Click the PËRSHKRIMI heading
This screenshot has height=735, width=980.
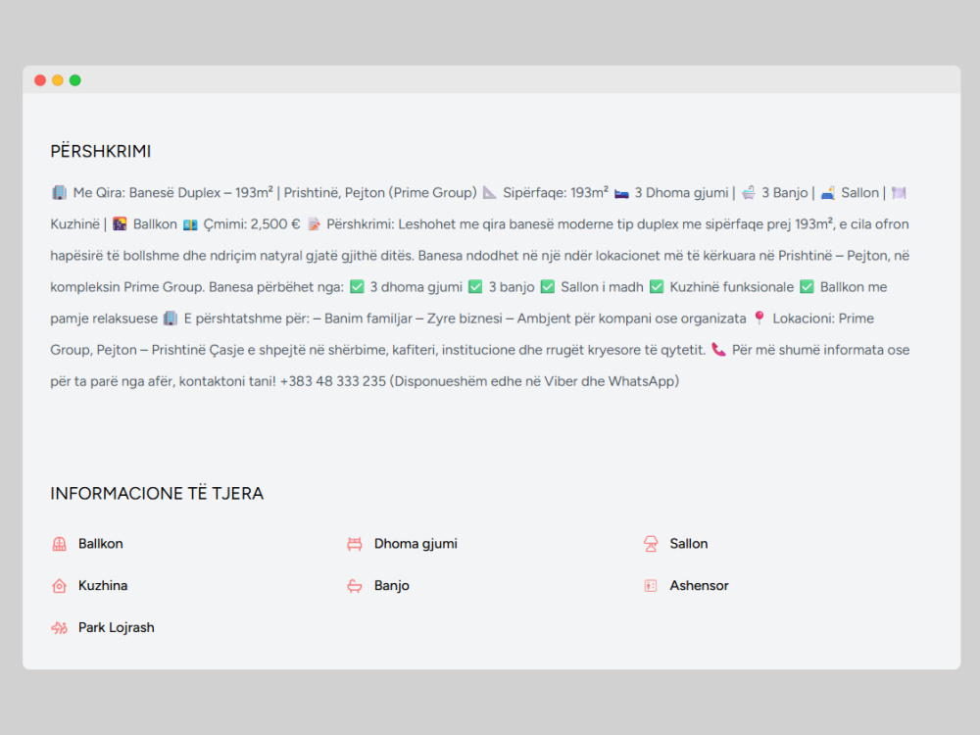[x=101, y=151]
